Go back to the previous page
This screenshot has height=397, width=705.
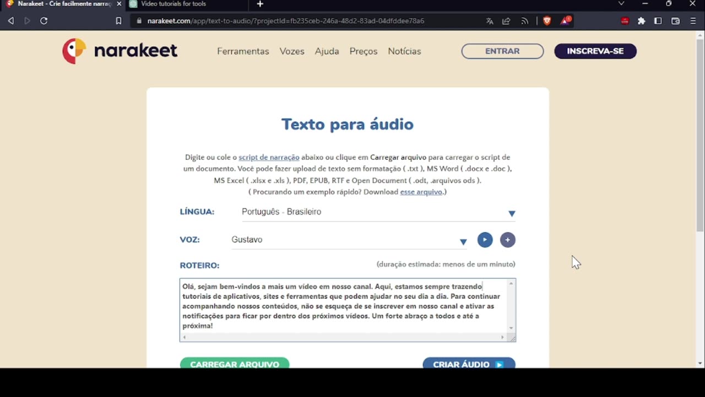[11, 21]
